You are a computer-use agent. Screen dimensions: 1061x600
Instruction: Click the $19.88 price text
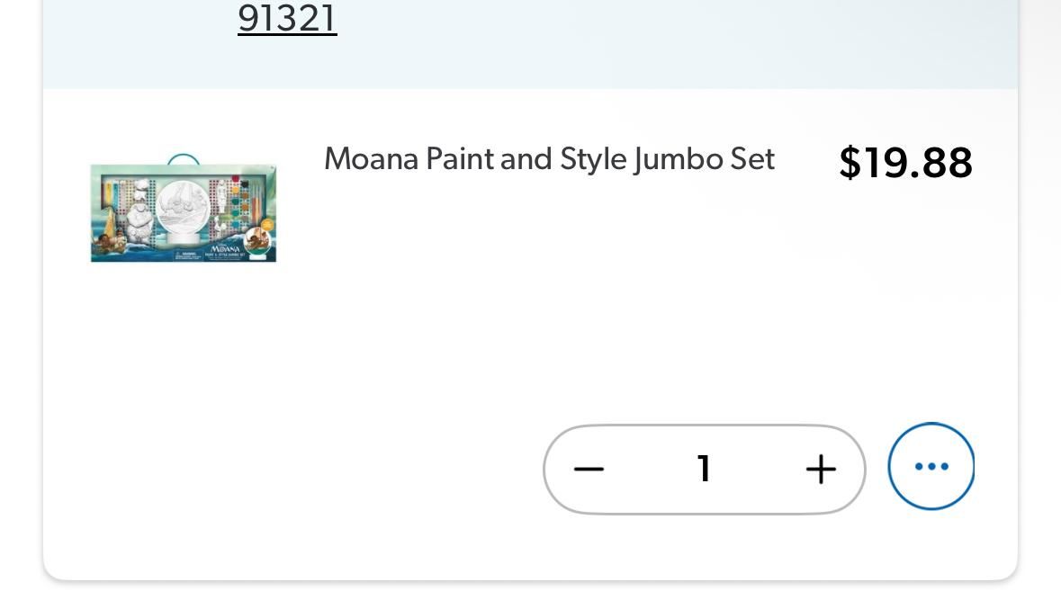tap(904, 163)
